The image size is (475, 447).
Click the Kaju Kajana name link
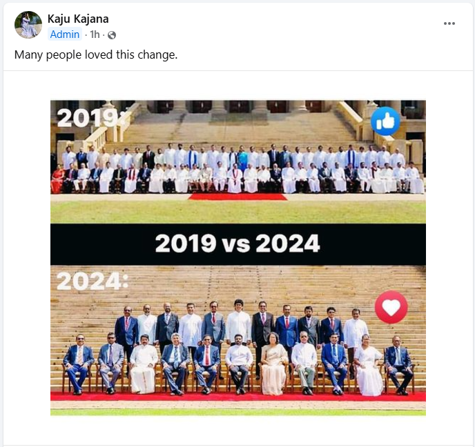coord(78,19)
